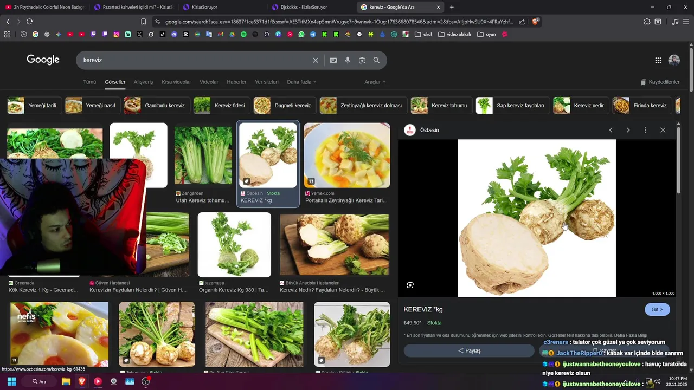Open the 'Videolar' tab
The width and height of the screenshot is (694, 390).
[x=209, y=82]
